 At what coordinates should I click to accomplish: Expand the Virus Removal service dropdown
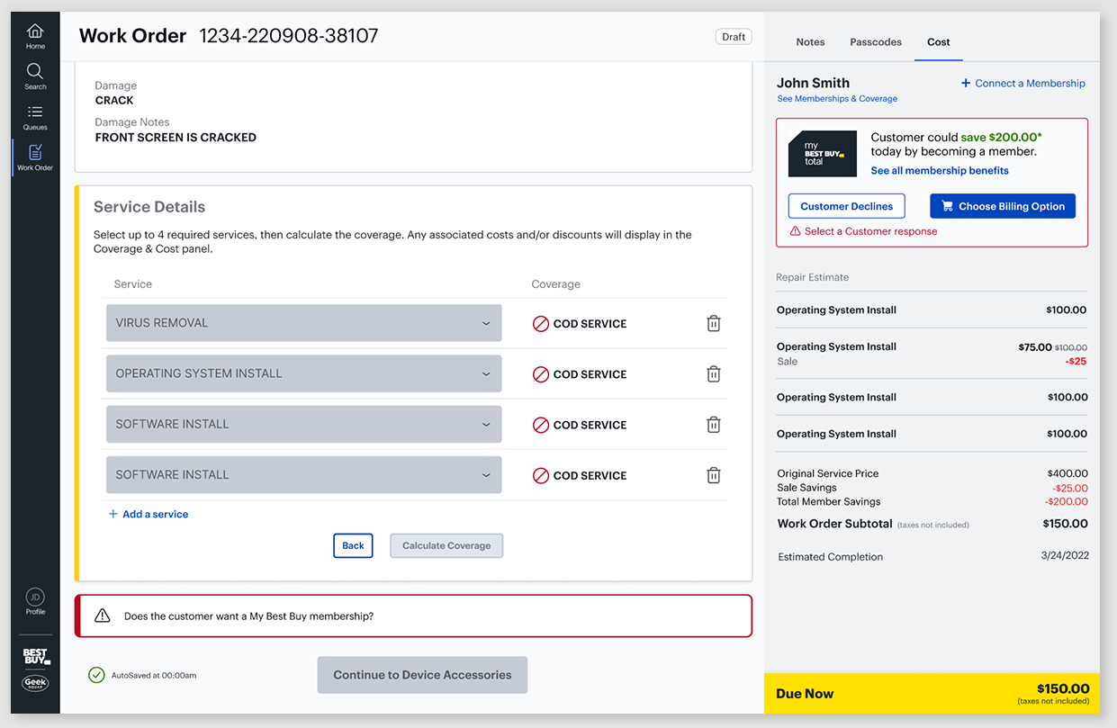point(303,323)
